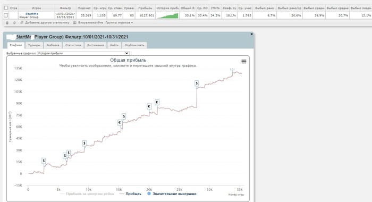
Task: Open the 'История прибыли' graph selector
Action: click(83, 53)
